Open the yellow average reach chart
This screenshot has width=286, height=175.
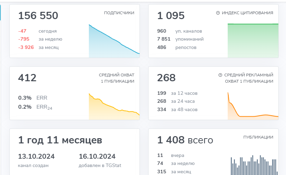114,107
